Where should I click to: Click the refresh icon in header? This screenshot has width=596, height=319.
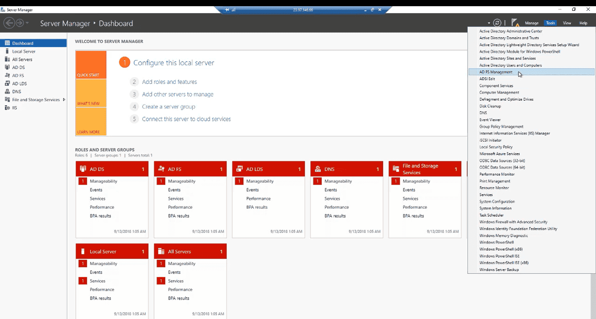tap(497, 23)
